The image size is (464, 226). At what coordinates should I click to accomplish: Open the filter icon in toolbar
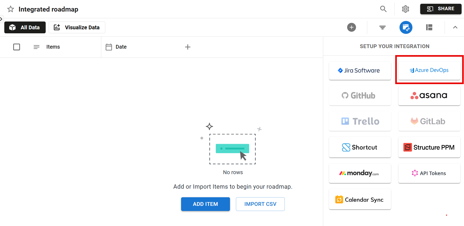click(x=382, y=27)
